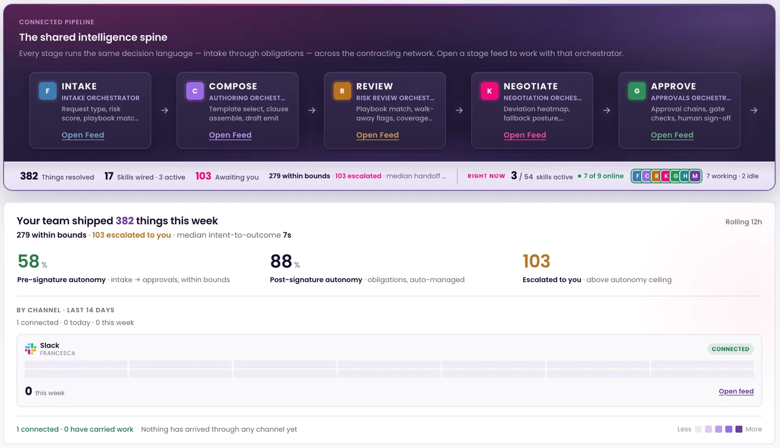The image size is (780, 448).
Task: Click the '17 Skills wired · 3 active' stat
Action: [145, 176]
